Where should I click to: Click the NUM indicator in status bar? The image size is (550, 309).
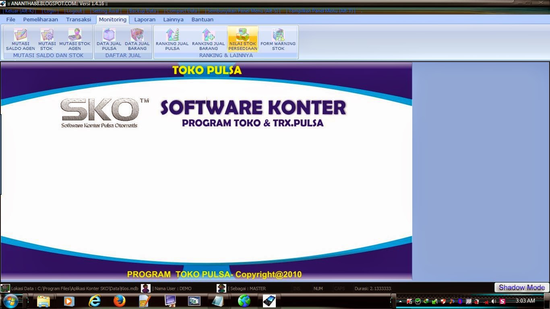(318, 288)
